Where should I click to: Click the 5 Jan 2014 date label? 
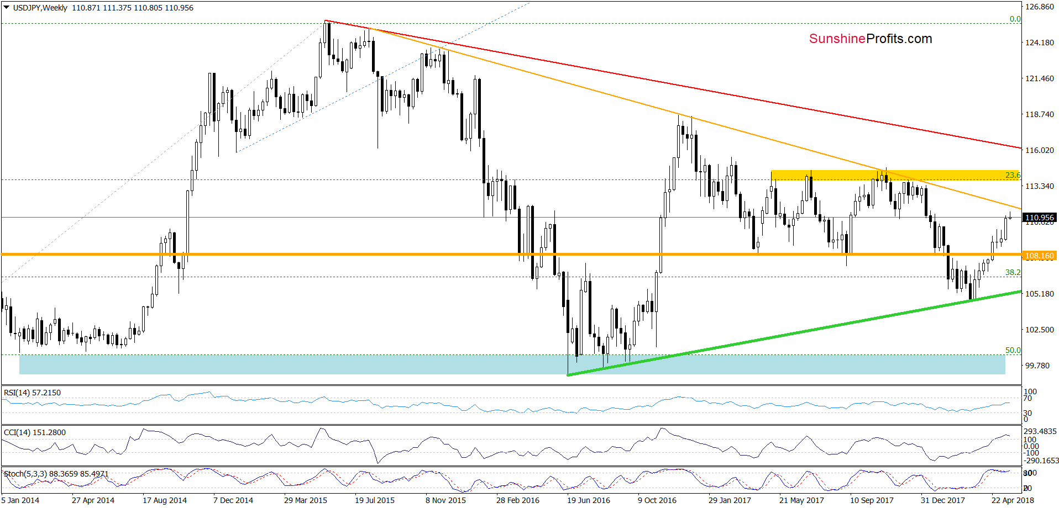20,500
